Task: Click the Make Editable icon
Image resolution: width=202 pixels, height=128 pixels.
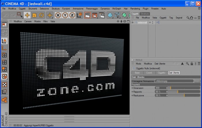Action: (x=4, y=32)
